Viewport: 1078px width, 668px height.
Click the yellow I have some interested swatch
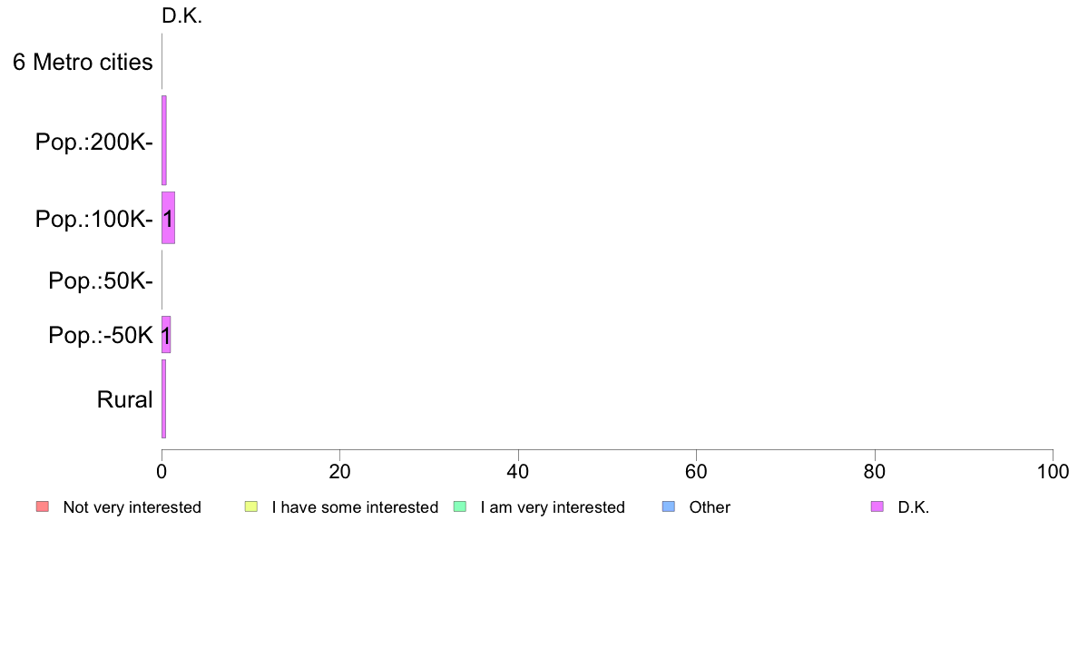pos(251,506)
